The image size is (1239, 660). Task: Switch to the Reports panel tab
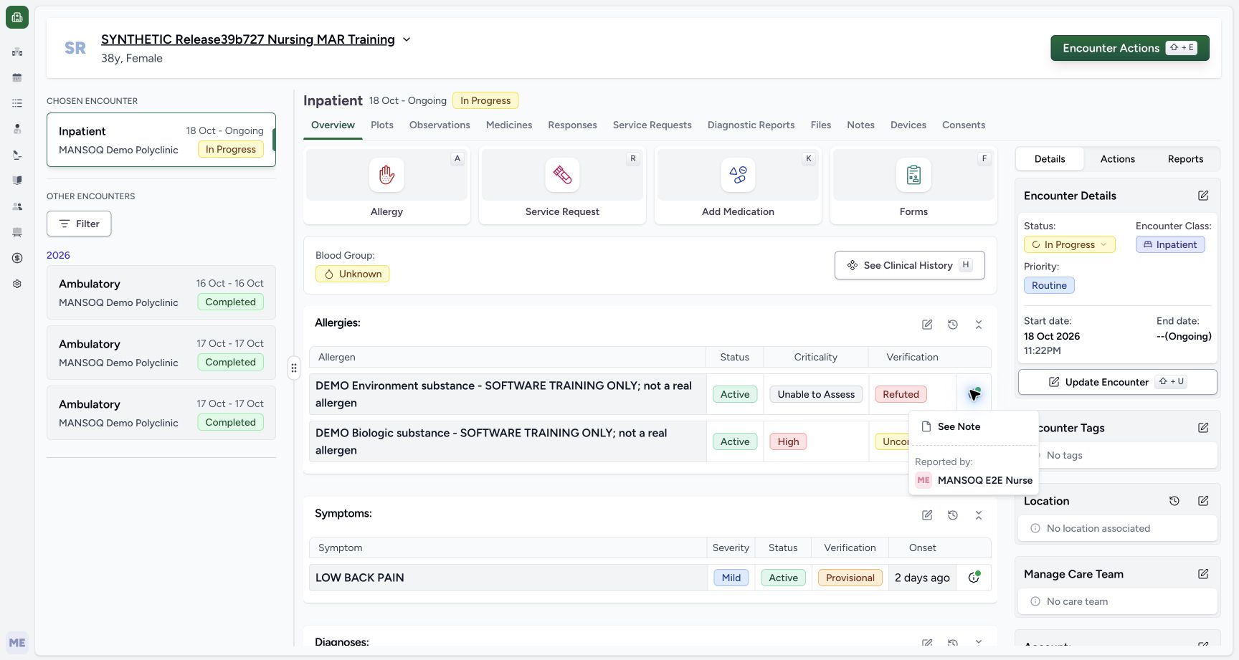[1185, 159]
